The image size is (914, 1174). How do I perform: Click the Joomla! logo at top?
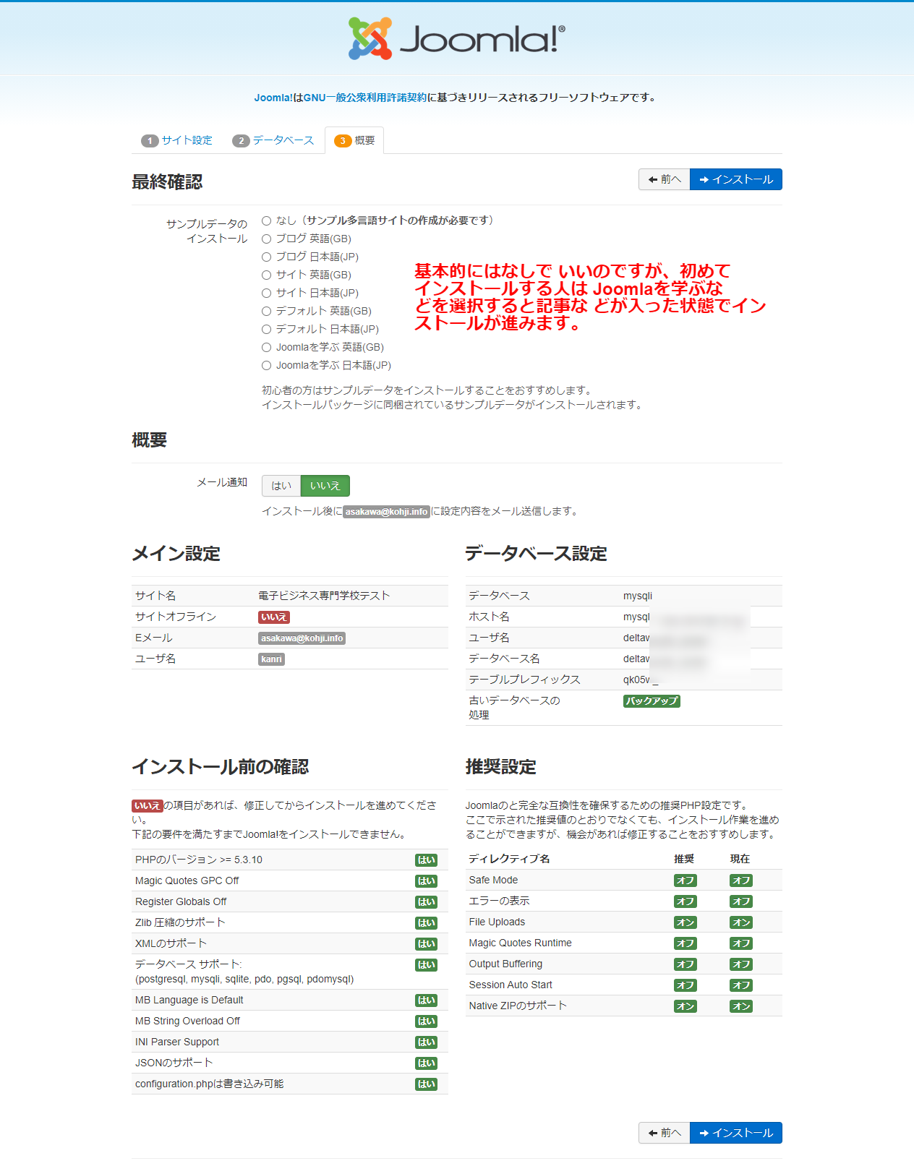[456, 38]
